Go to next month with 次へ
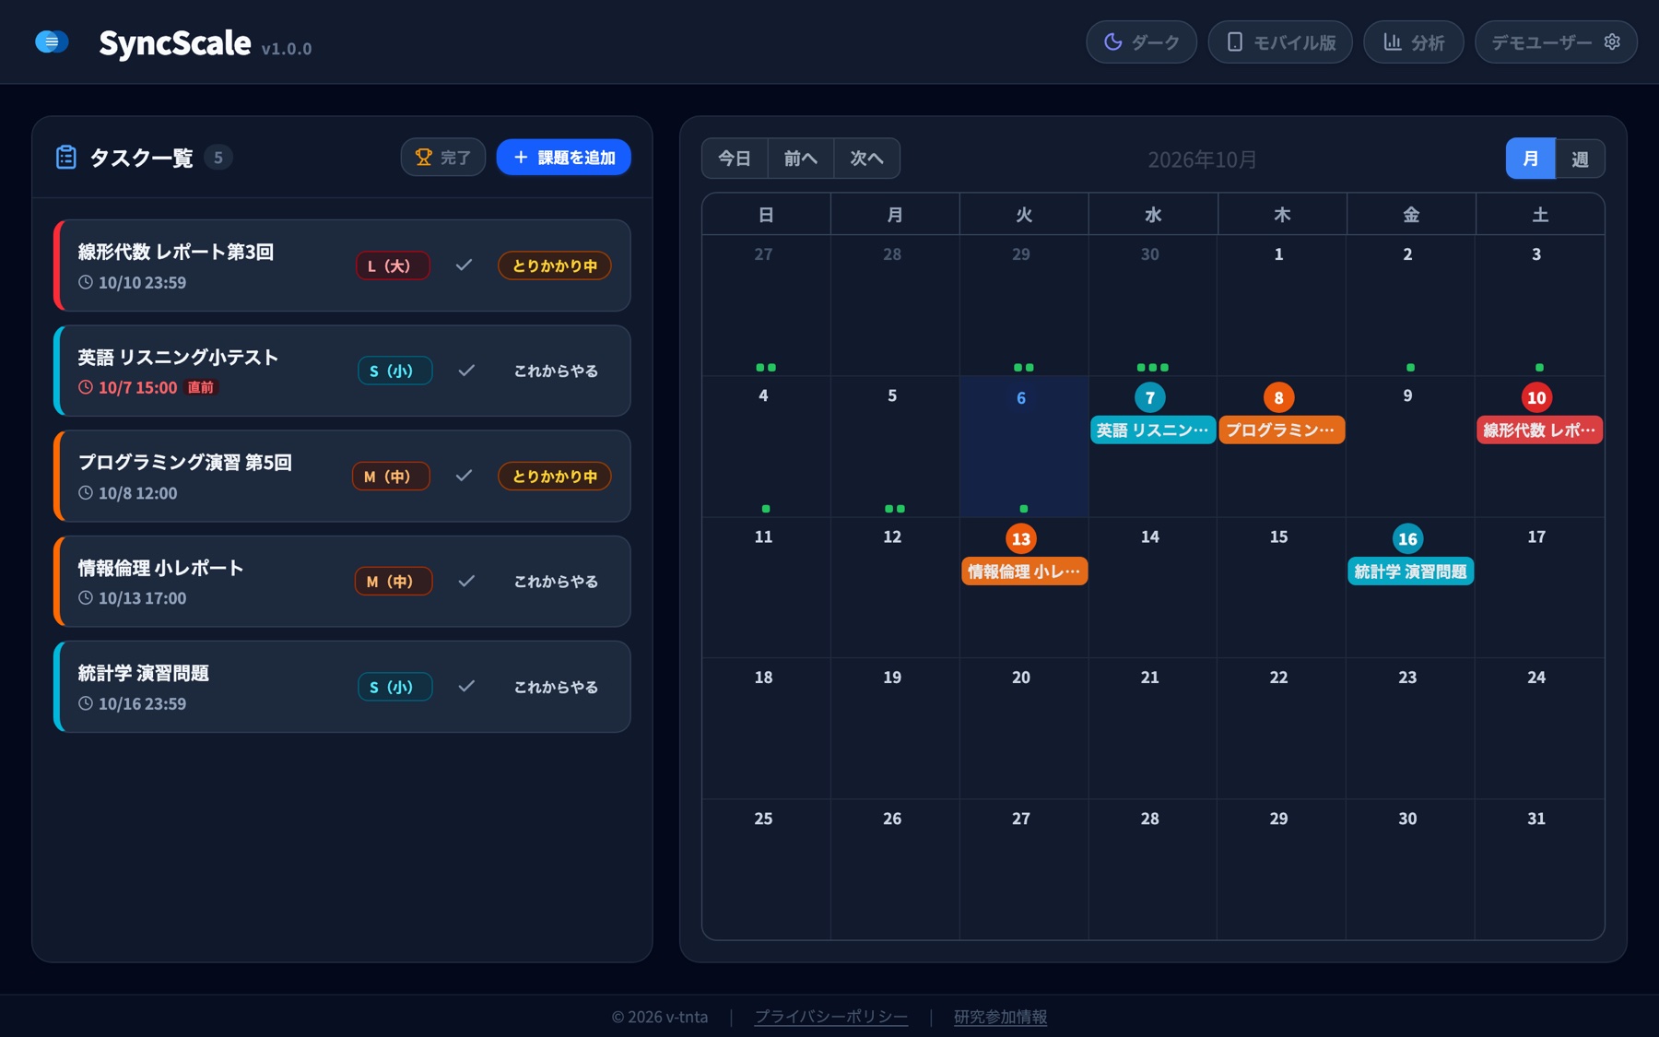Image resolution: width=1659 pixels, height=1037 pixels. 867,159
